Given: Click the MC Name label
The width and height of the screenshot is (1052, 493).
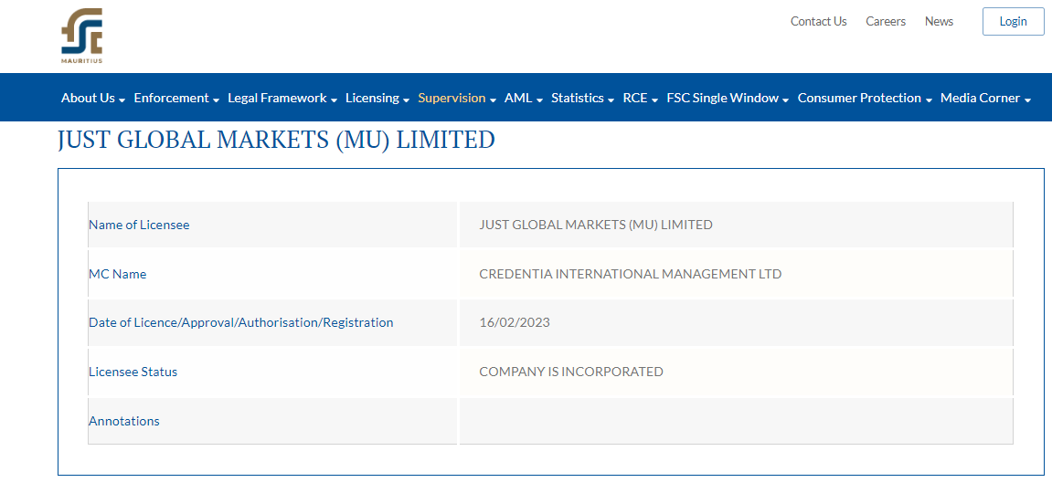Looking at the screenshot, I should (x=117, y=274).
